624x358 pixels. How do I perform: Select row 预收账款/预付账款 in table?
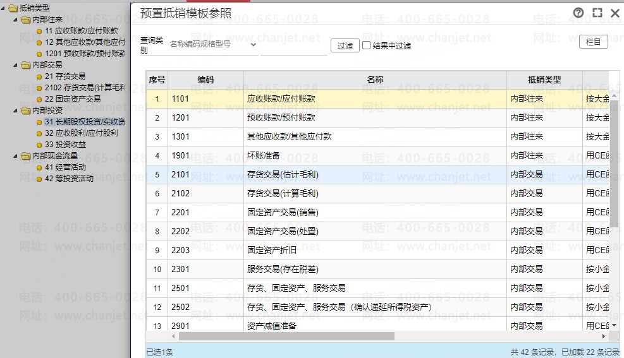(x=377, y=117)
